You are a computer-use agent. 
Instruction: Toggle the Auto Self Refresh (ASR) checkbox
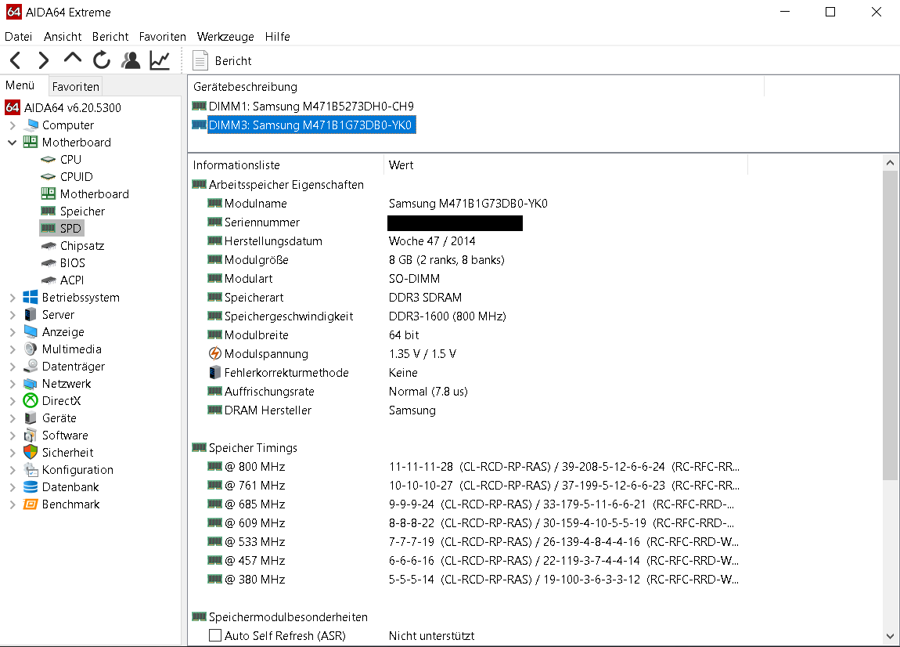(215, 635)
